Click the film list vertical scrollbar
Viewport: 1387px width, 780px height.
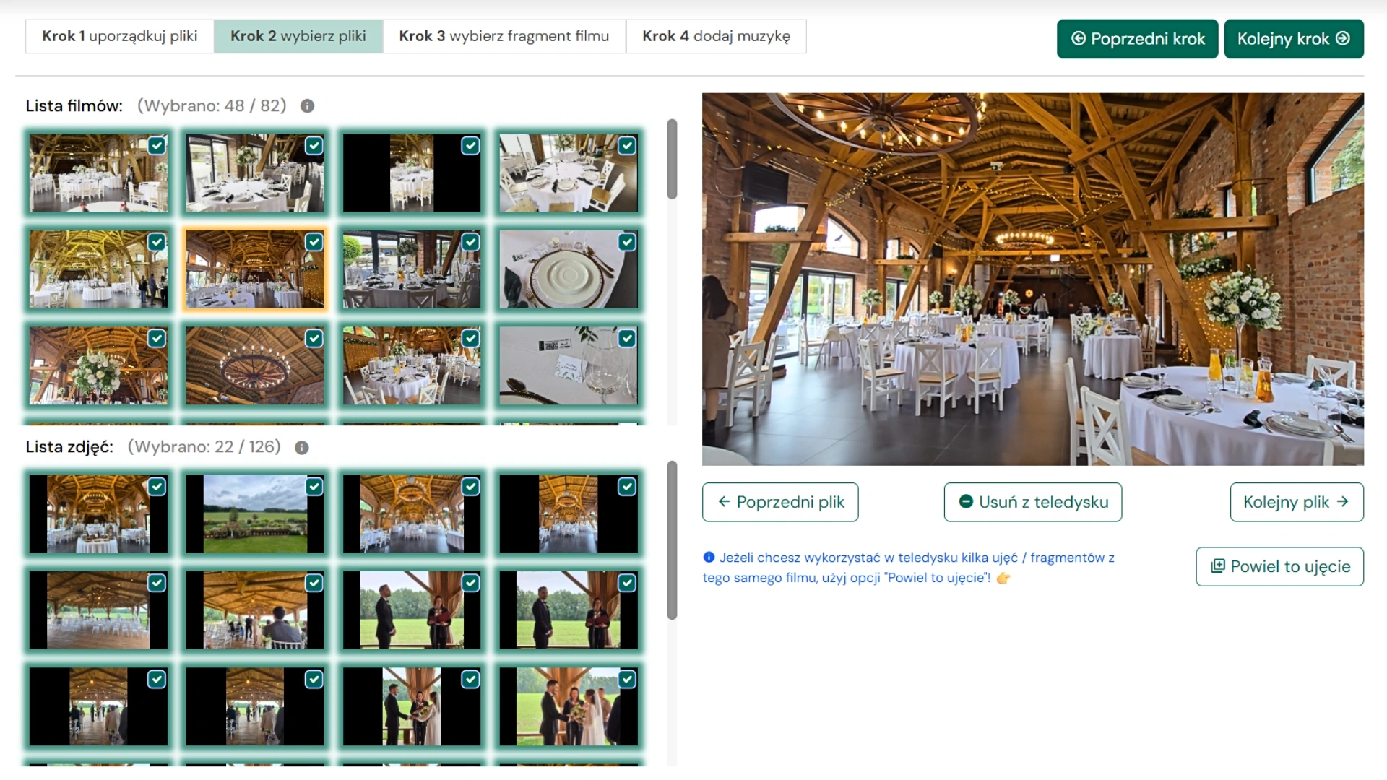pyautogui.click(x=672, y=159)
